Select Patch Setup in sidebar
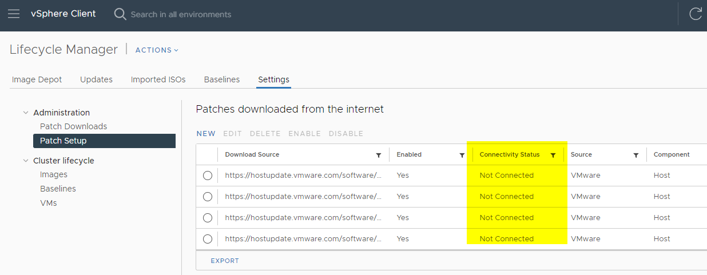Image resolution: width=707 pixels, height=275 pixels. coord(104,141)
